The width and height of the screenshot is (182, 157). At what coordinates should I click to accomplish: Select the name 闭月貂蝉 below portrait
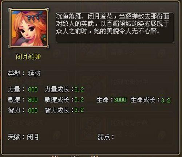click(x=28, y=56)
